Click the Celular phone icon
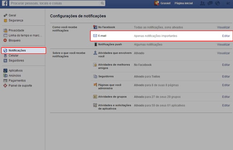The width and height of the screenshot is (233, 150). (x=5, y=55)
